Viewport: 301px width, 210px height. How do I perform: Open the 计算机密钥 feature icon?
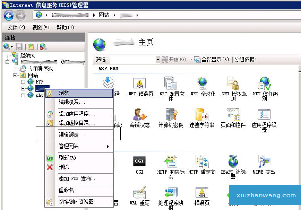(x=171, y=115)
